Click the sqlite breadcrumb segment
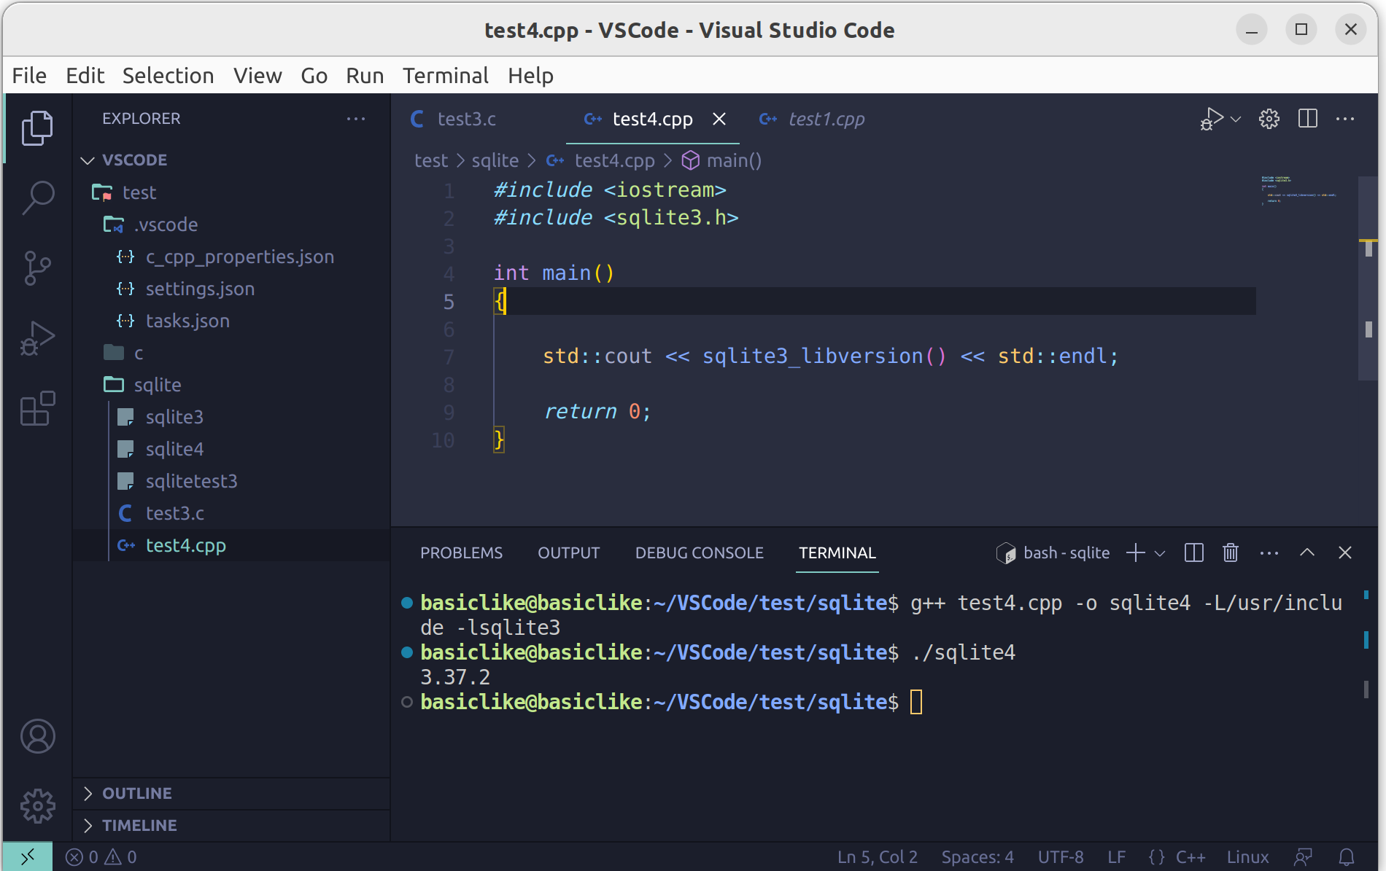This screenshot has height=871, width=1386. (x=495, y=160)
